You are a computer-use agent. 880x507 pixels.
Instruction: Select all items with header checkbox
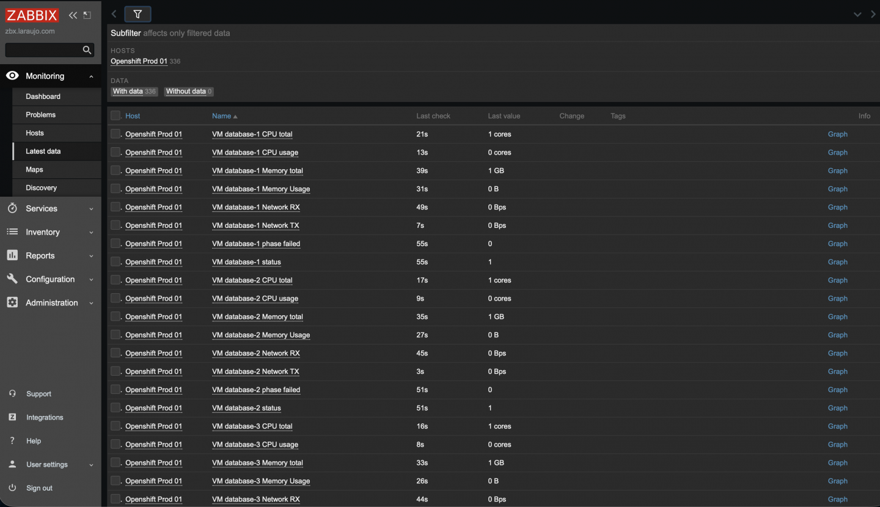coord(116,115)
